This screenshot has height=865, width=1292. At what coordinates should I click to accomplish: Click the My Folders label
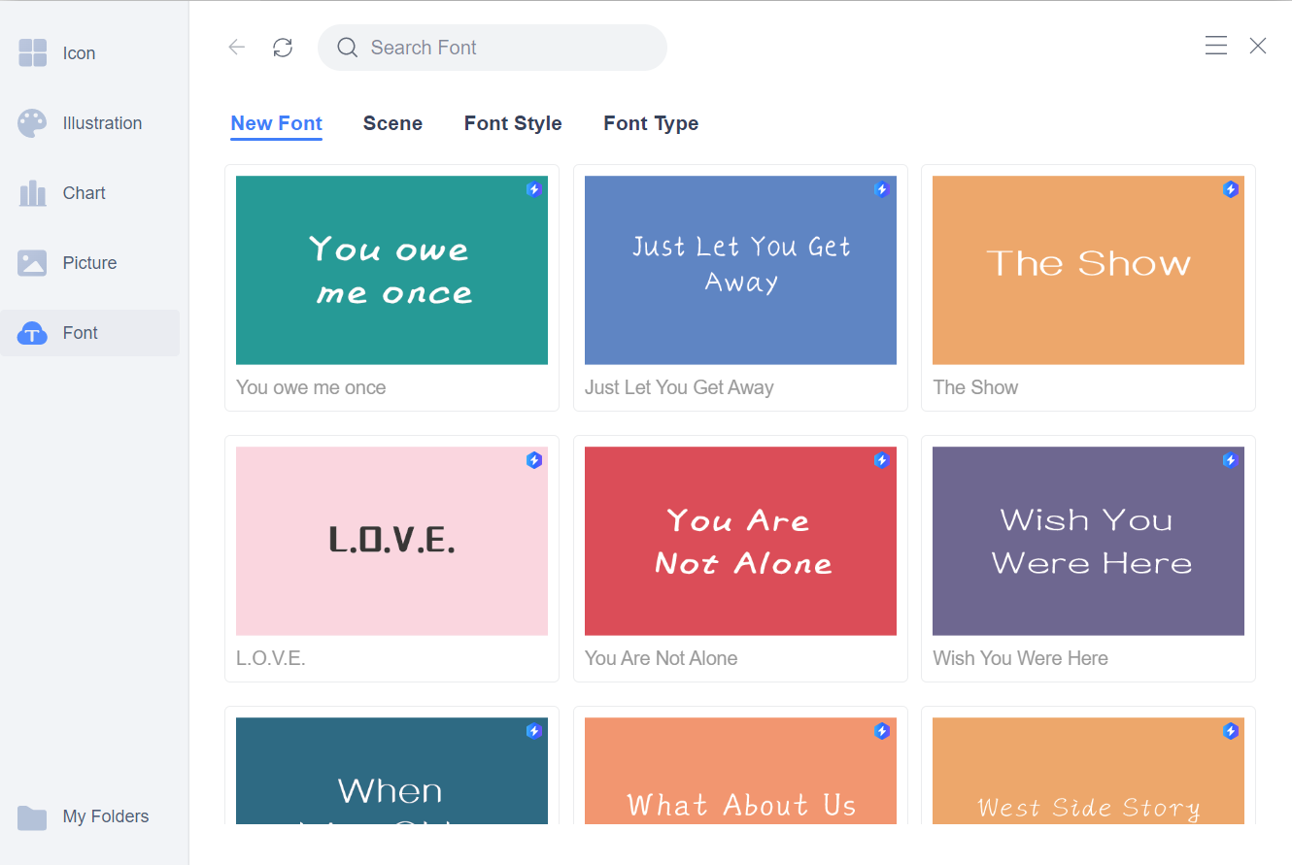106,816
